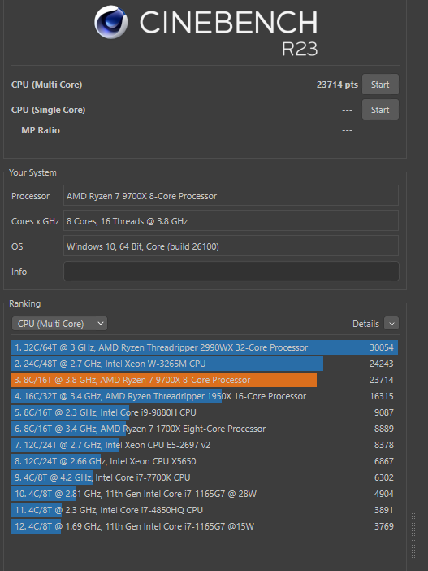The width and height of the screenshot is (428, 571).
Task: Select the Intel Core i7-7700K ranking row
Action: 205,477
